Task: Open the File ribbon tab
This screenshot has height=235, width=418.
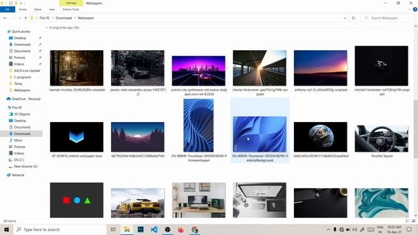Action: pos(7,9)
